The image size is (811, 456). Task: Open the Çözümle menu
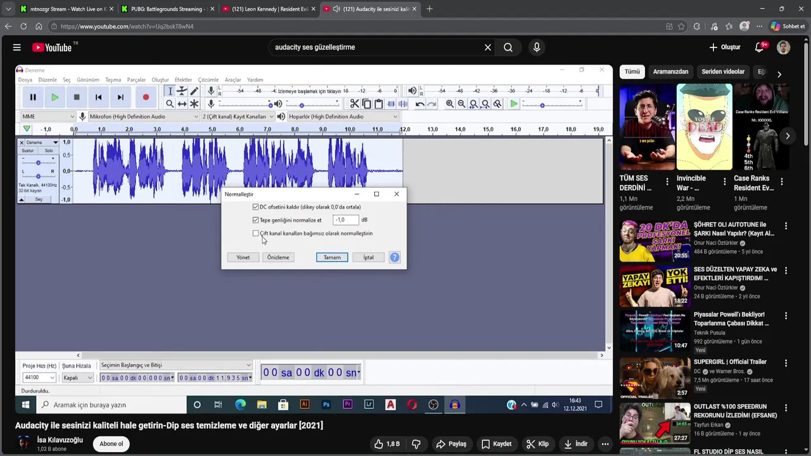(208, 80)
